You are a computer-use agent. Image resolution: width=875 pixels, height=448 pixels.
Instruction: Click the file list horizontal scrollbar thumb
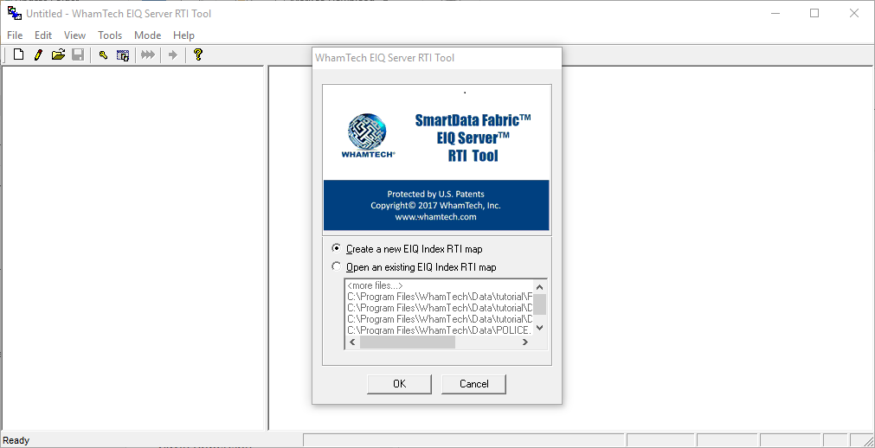(x=408, y=342)
